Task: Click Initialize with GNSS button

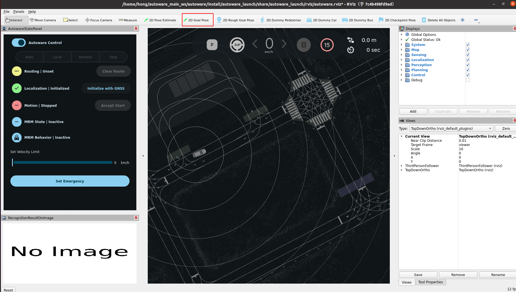Action: pos(106,88)
